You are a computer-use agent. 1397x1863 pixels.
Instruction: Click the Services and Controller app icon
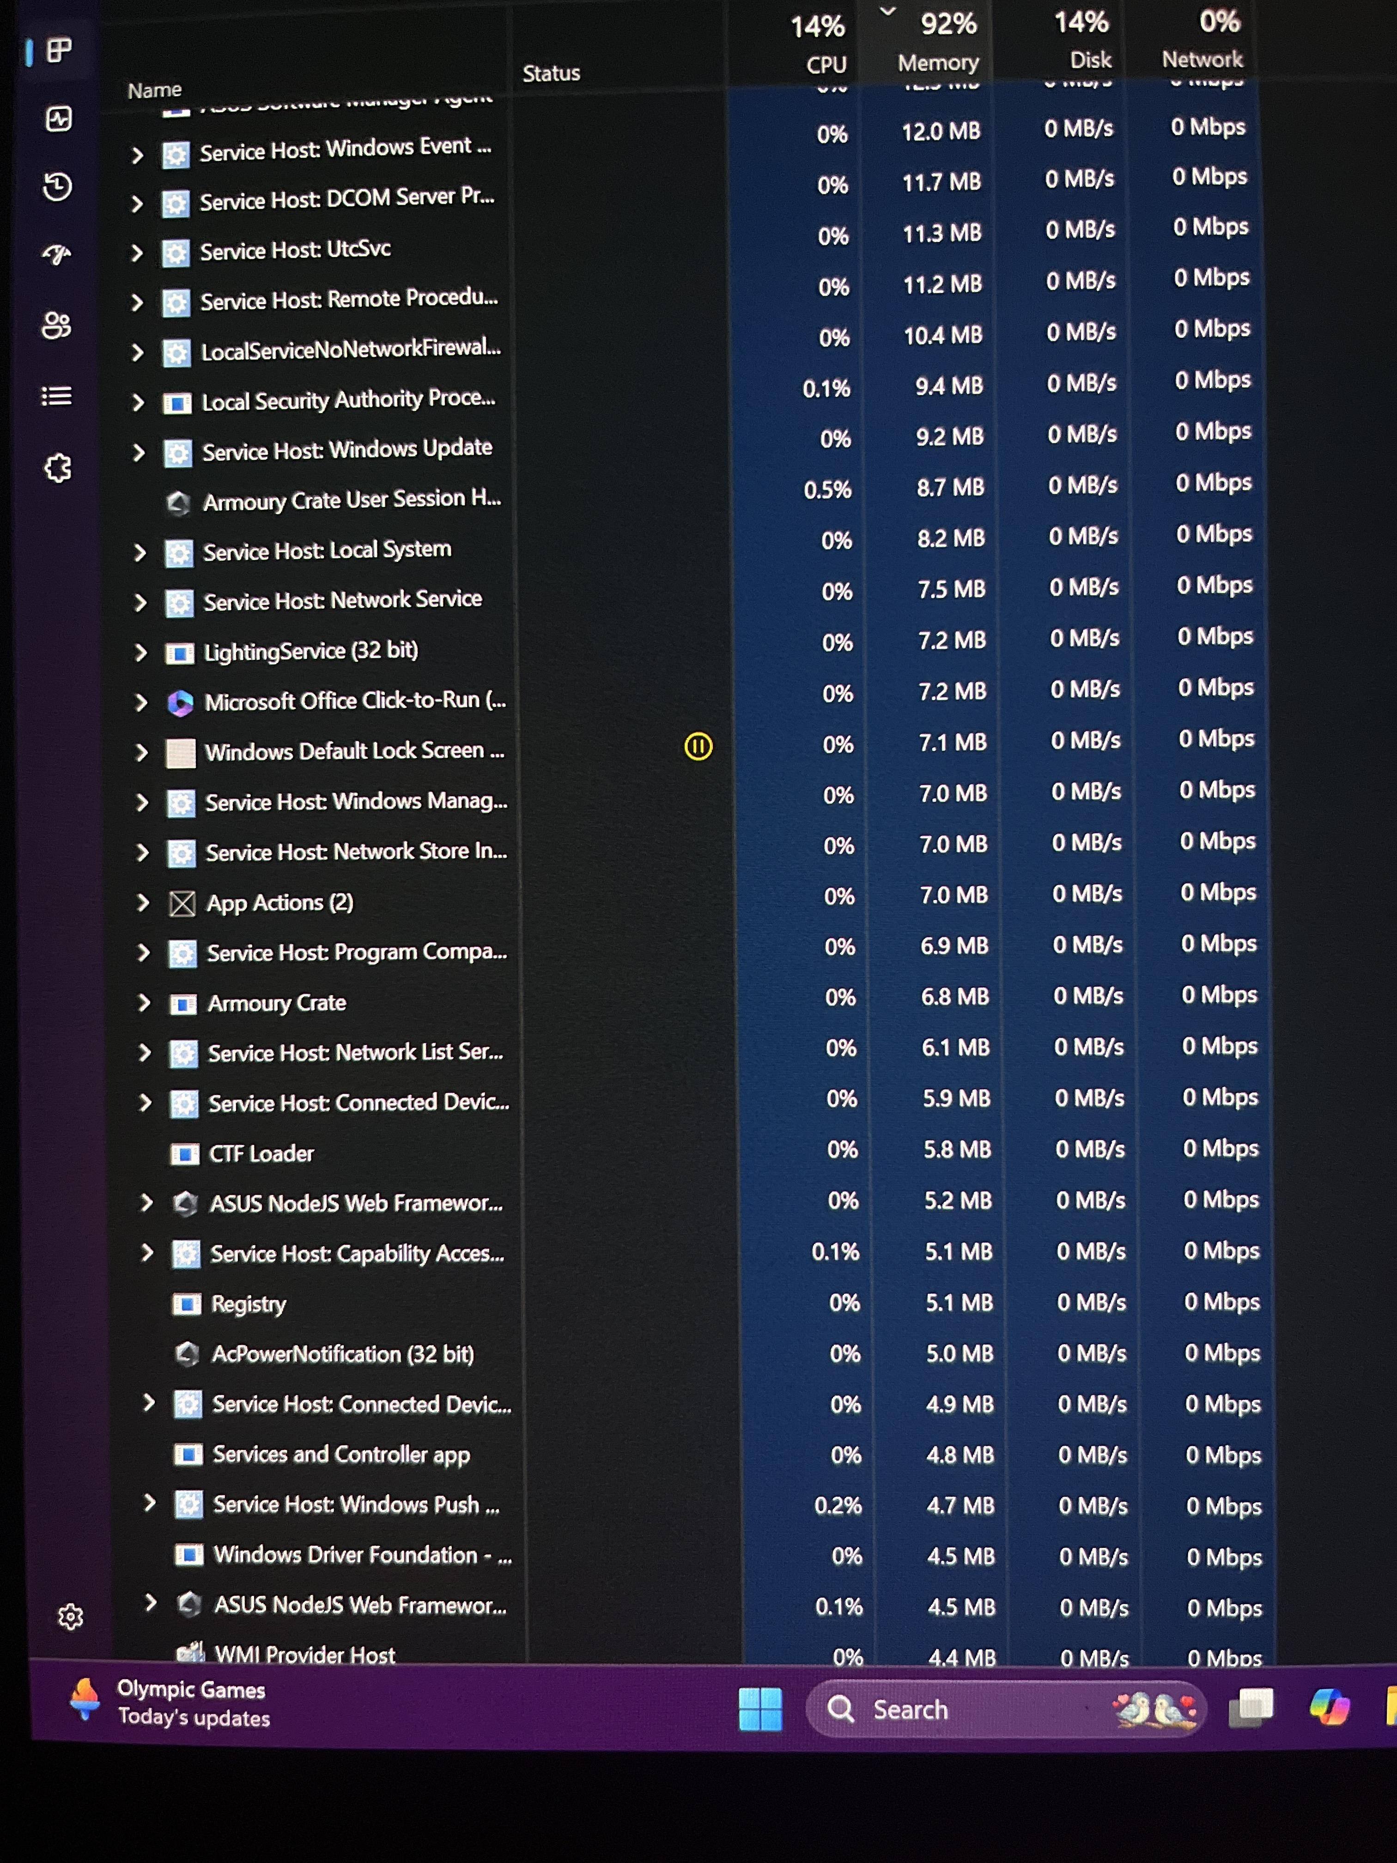tap(188, 1455)
